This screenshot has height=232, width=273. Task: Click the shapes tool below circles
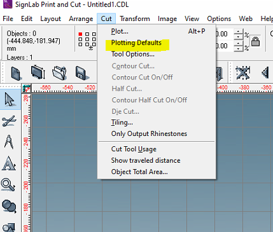(x=10, y=228)
